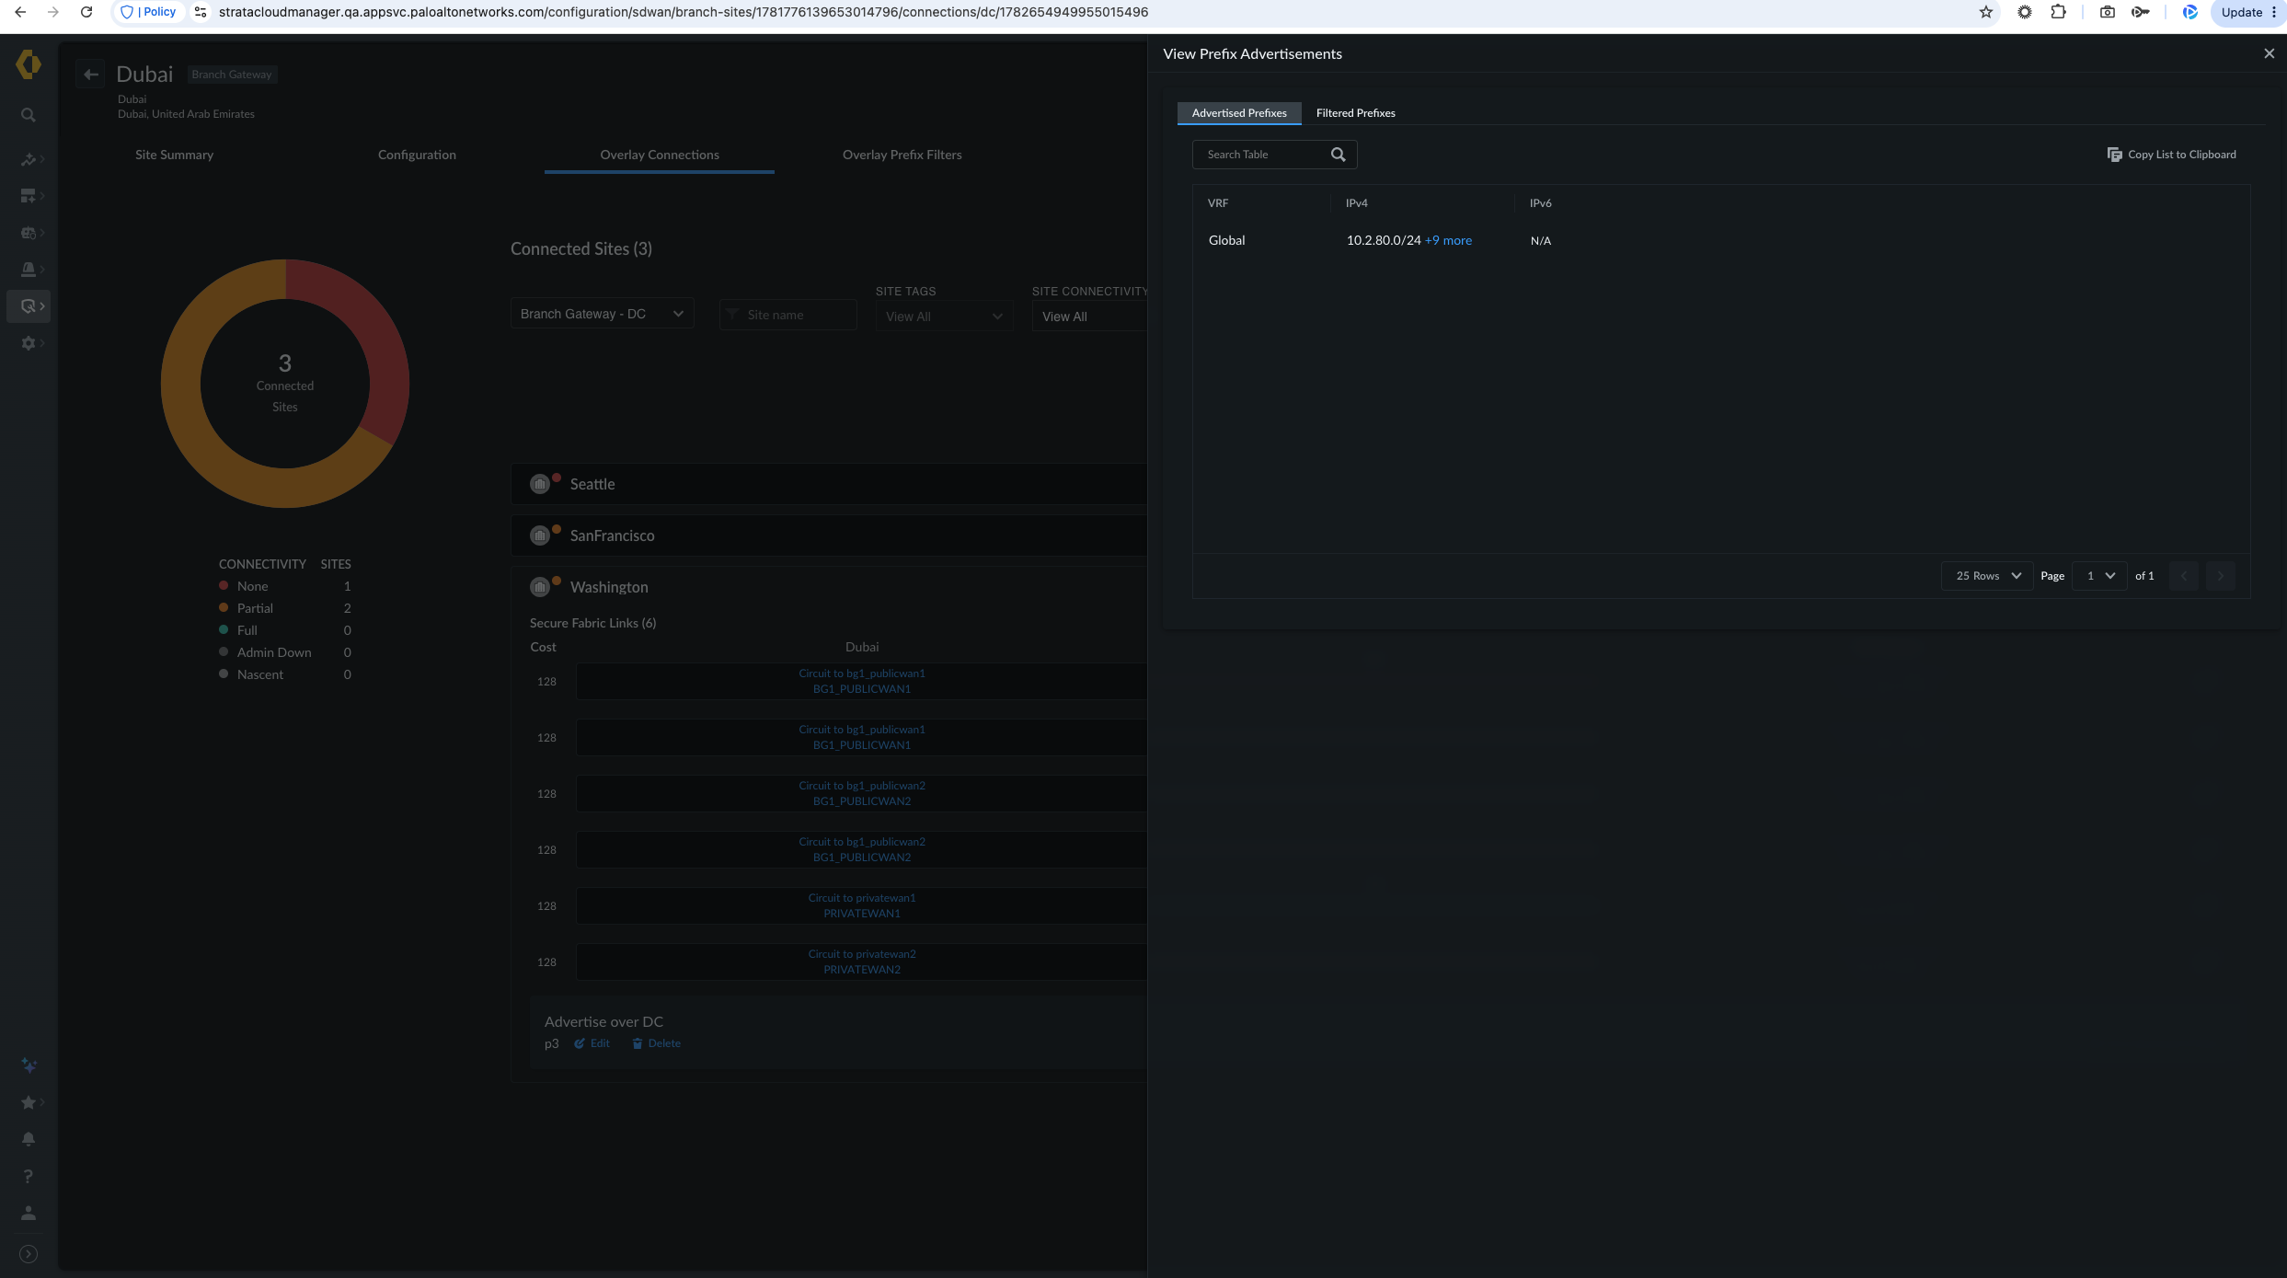The height and width of the screenshot is (1278, 2287).
Task: Click the key extension icon in toolbar
Action: pos(2141,12)
